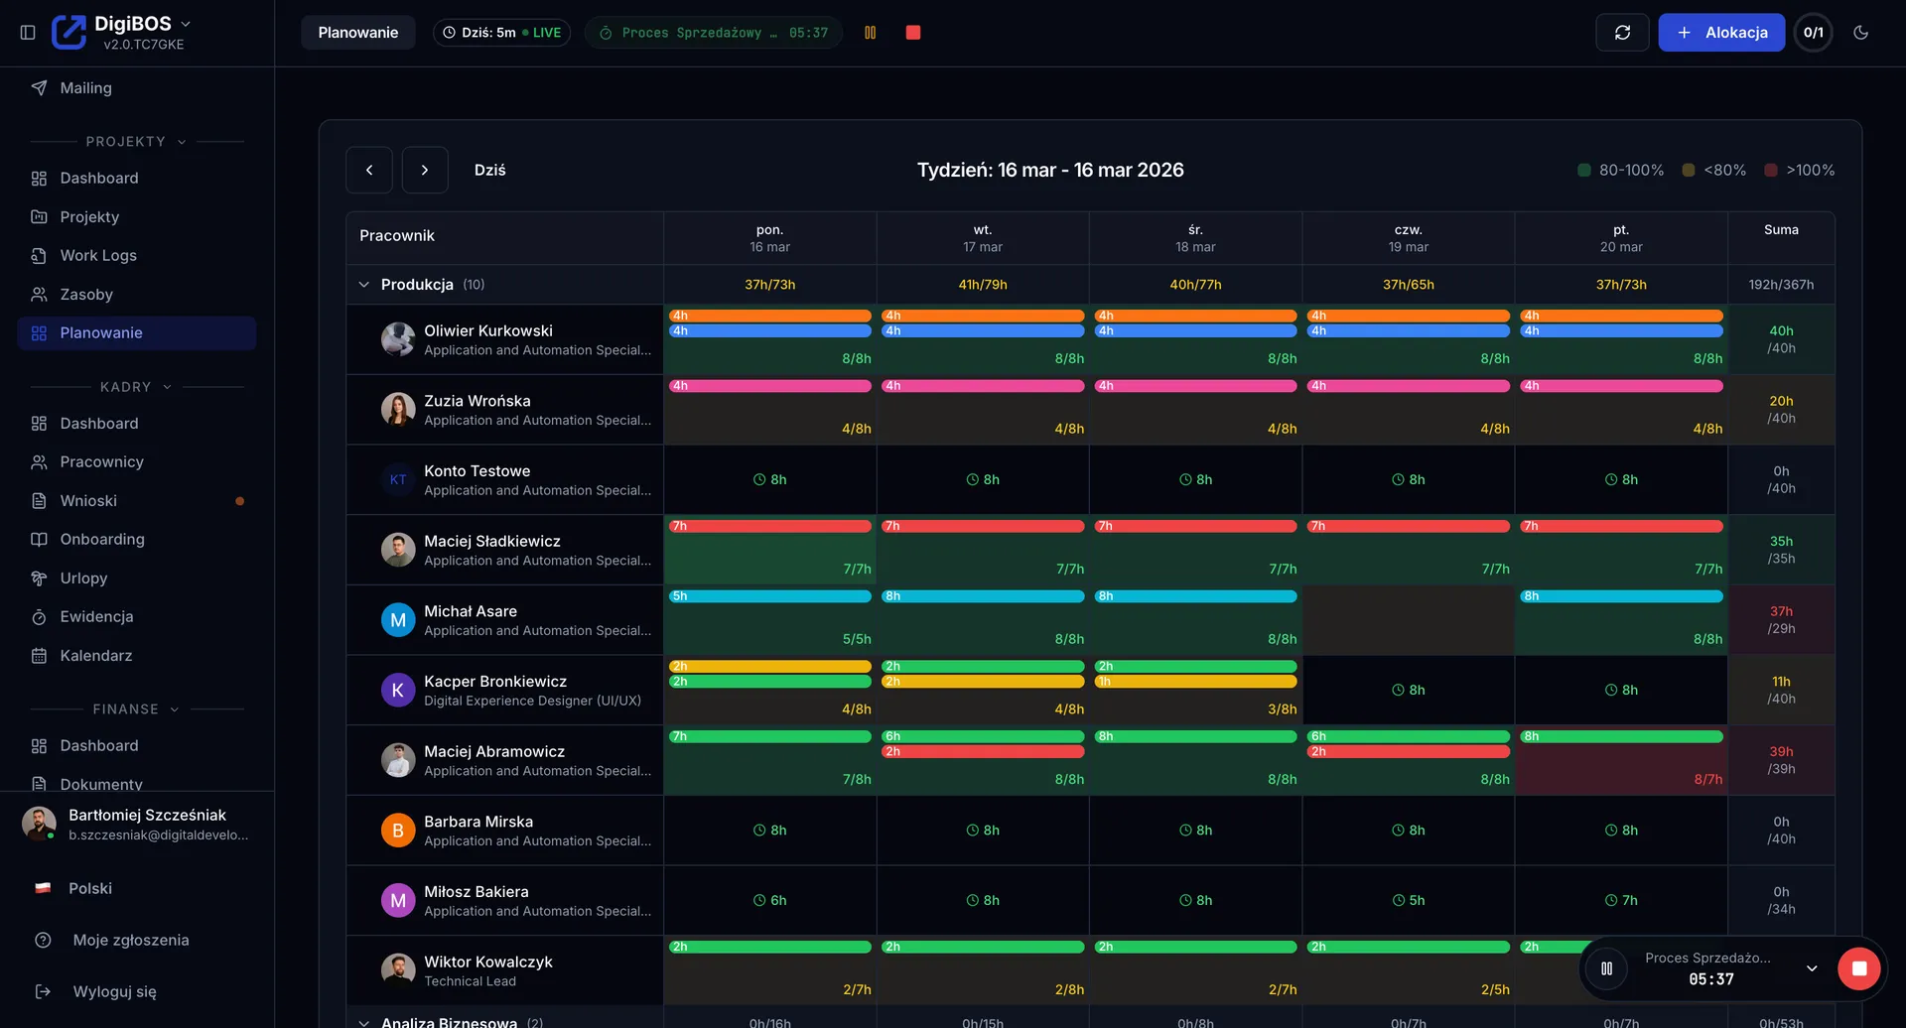
Task: Open Ewidencja sidebar icon
Action: [x=40, y=616]
